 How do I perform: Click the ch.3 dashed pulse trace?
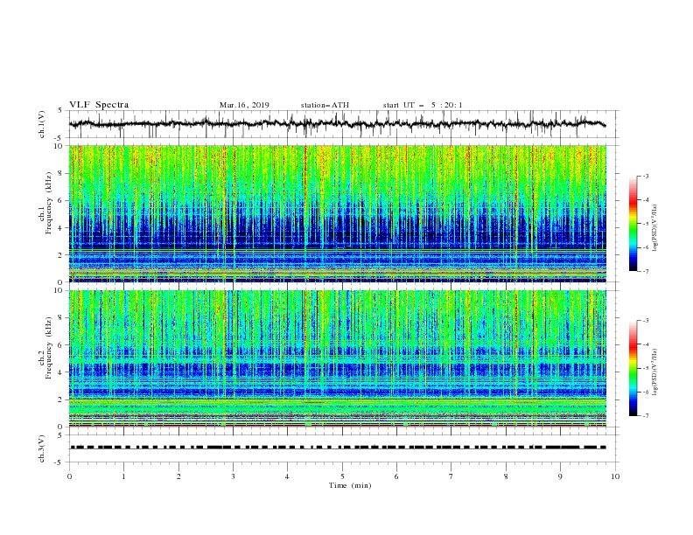click(338, 448)
